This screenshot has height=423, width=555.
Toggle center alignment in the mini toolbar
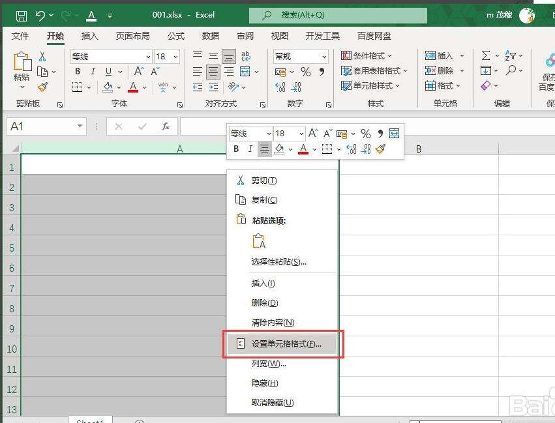pos(264,149)
